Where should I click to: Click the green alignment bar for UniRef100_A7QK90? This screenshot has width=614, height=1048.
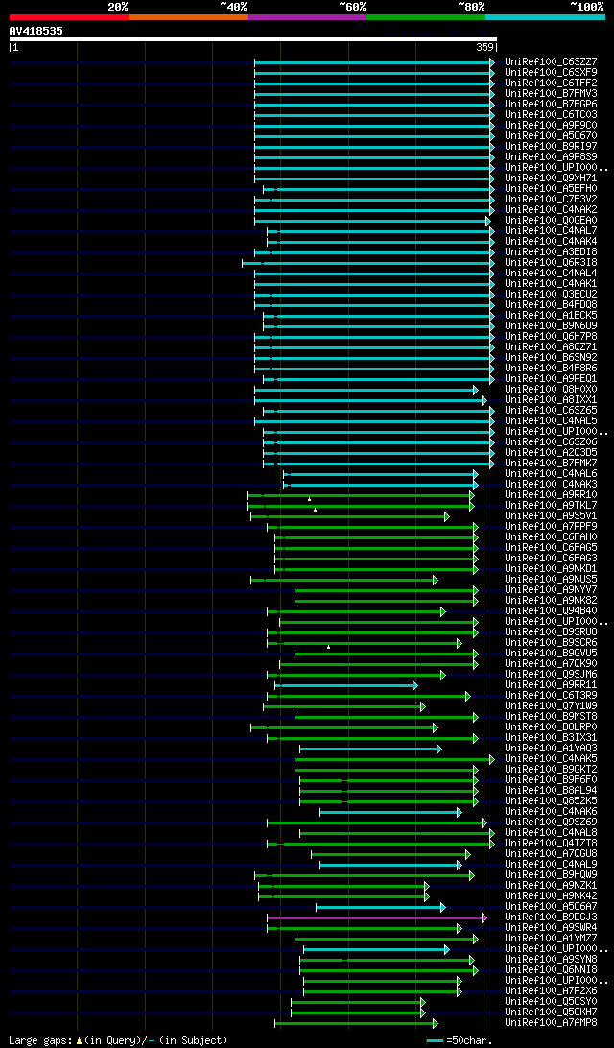379,664
